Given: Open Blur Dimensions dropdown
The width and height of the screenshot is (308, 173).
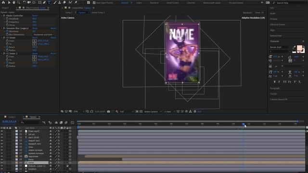Looking at the screenshot, I should [x=44, y=35].
